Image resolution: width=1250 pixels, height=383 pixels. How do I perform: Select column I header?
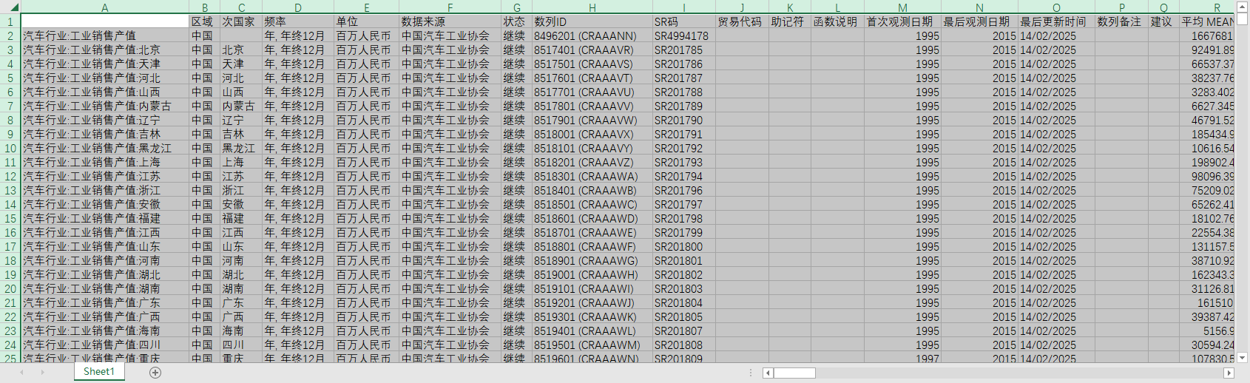pos(683,7)
